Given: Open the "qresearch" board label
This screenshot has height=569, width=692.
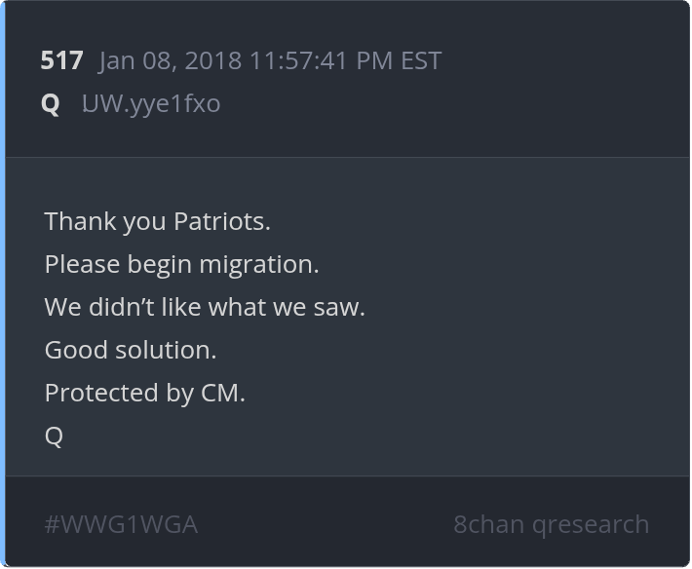Looking at the screenshot, I should pyautogui.click(x=591, y=524).
